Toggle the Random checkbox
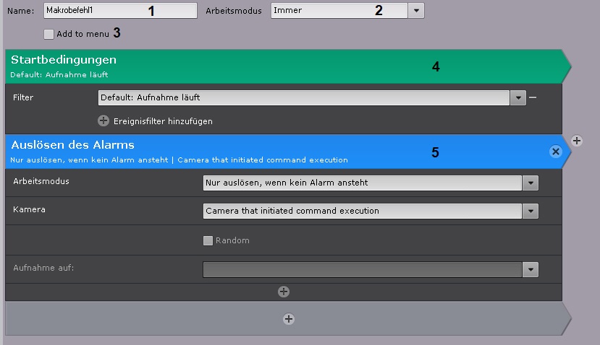 tap(208, 240)
